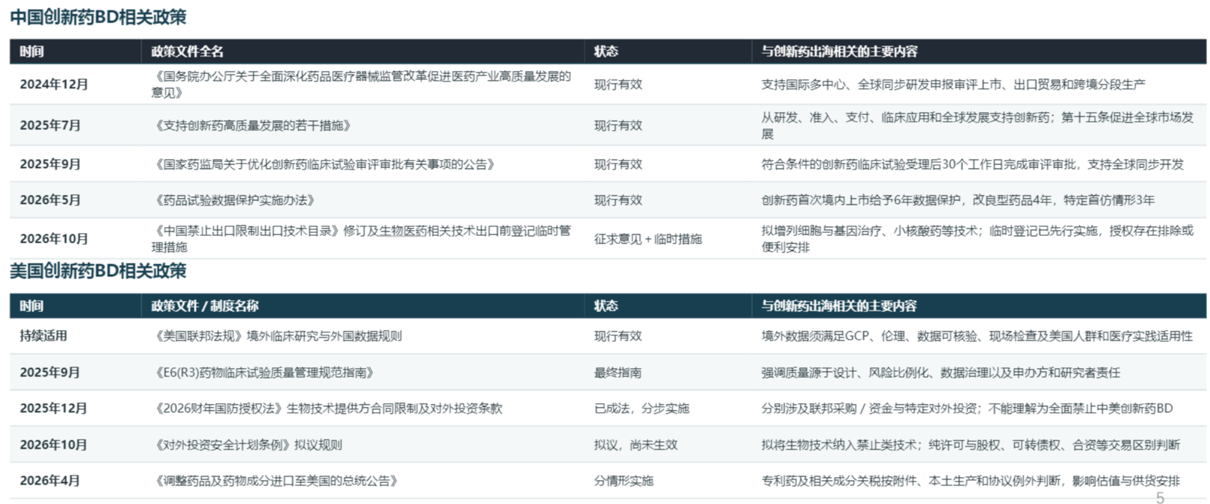This screenshot has height=504, width=1210.
Task: Select the 分情形实施 status cell
Action: click(624, 481)
